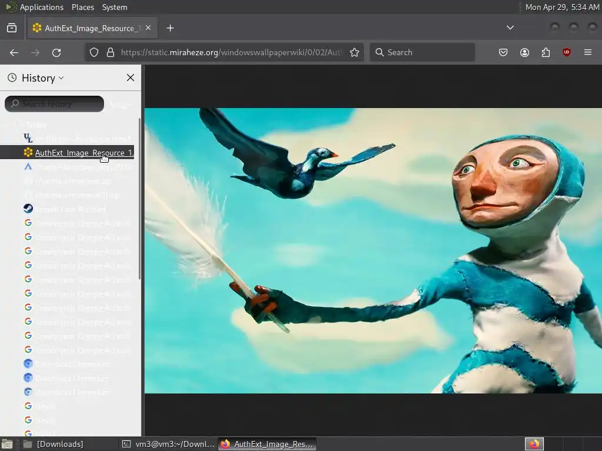Open the Arch Linux news history entry
The image size is (602, 451).
point(83,139)
